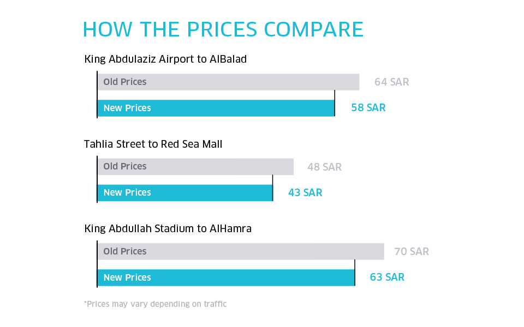
Task: Click the "King Abdullah Stadium to AlHamra" heading
Action: tap(168, 229)
